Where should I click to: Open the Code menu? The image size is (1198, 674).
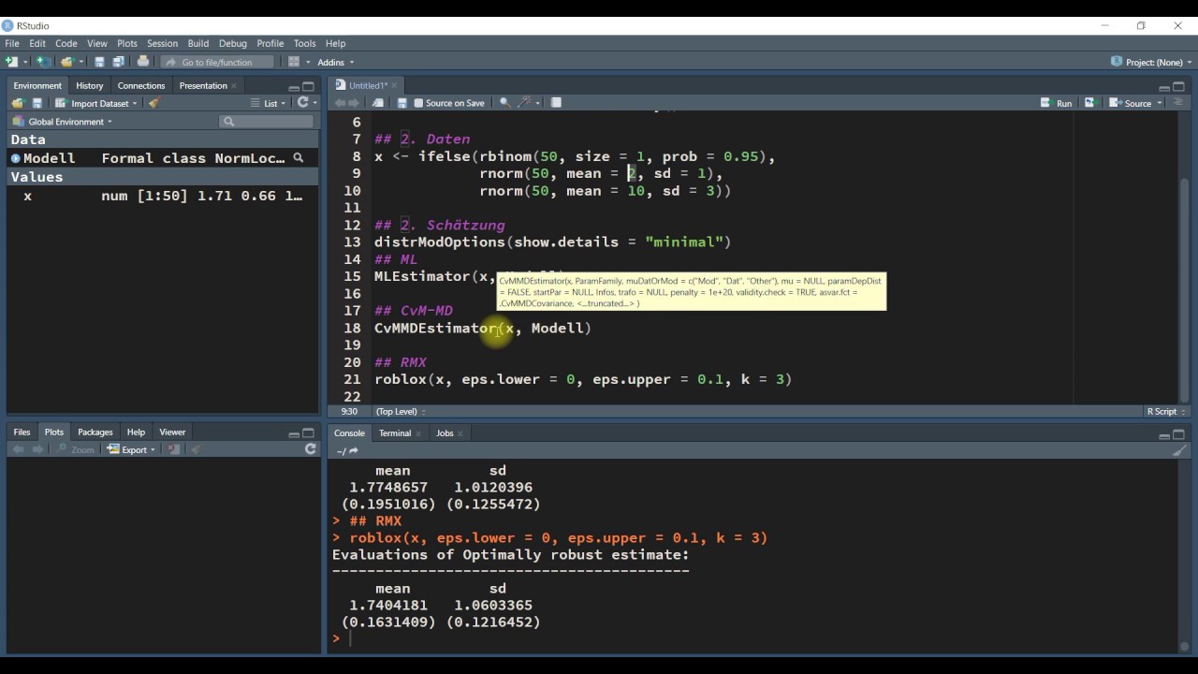(x=66, y=43)
